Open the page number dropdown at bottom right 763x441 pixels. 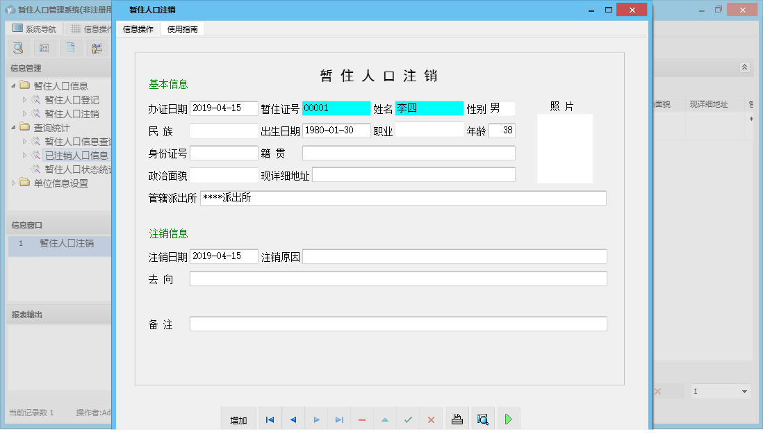(745, 391)
